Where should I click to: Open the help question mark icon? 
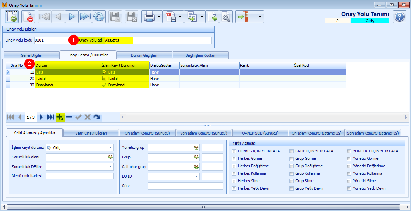click(400, 17)
